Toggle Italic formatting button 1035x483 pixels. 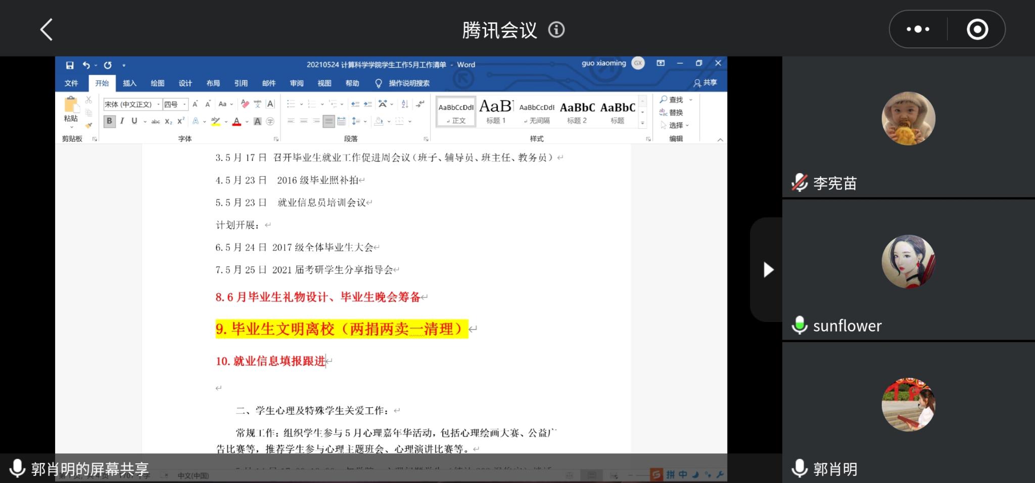122,121
